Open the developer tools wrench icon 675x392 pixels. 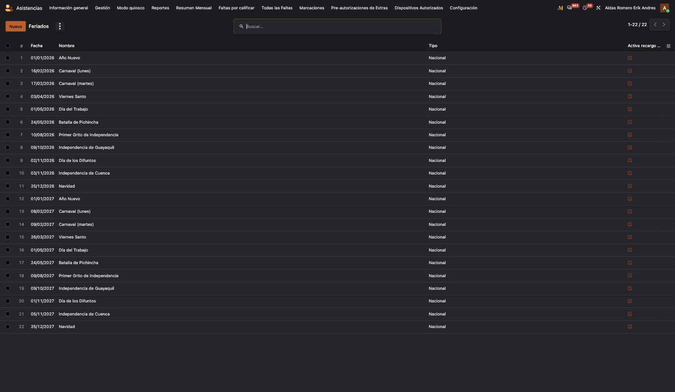(x=598, y=8)
